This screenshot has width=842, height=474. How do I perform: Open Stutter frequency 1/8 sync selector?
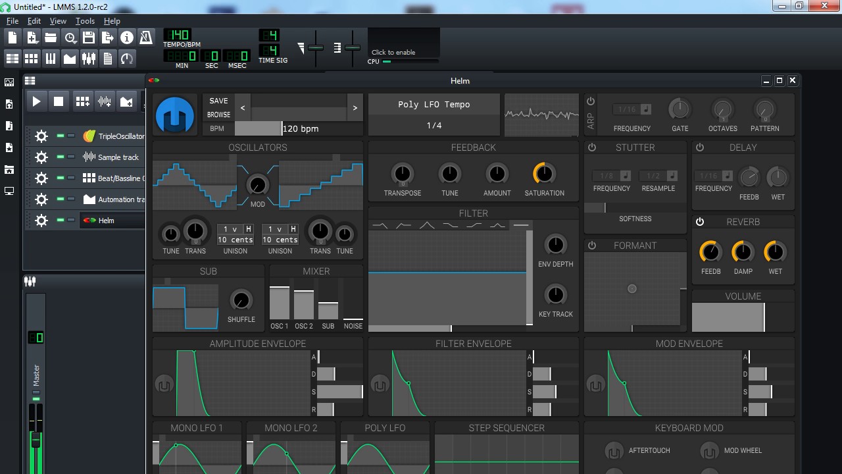(x=612, y=176)
